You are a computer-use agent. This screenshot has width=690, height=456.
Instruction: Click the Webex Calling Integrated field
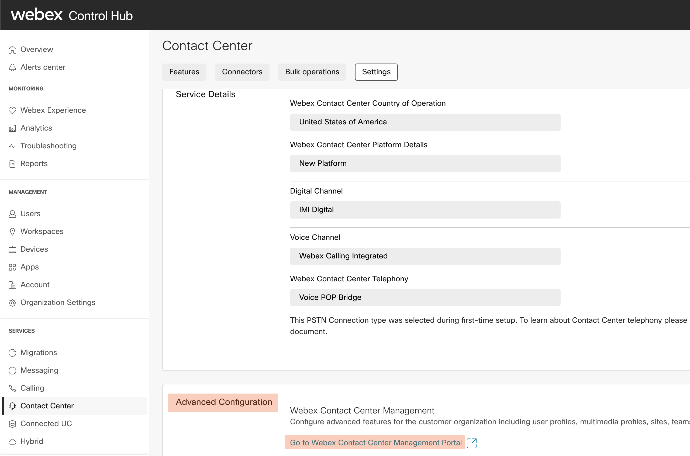tap(425, 256)
